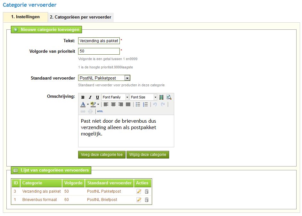The image size is (302, 216).
Task: Edit the Verzending als pakket row
Action: [139, 191]
